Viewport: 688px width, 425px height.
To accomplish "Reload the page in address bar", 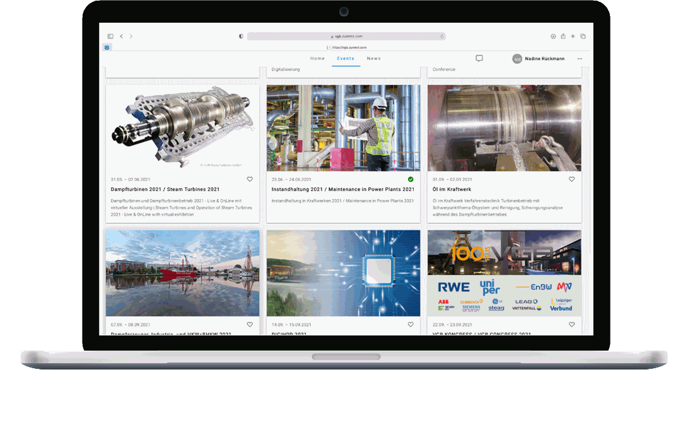I will pos(442,37).
